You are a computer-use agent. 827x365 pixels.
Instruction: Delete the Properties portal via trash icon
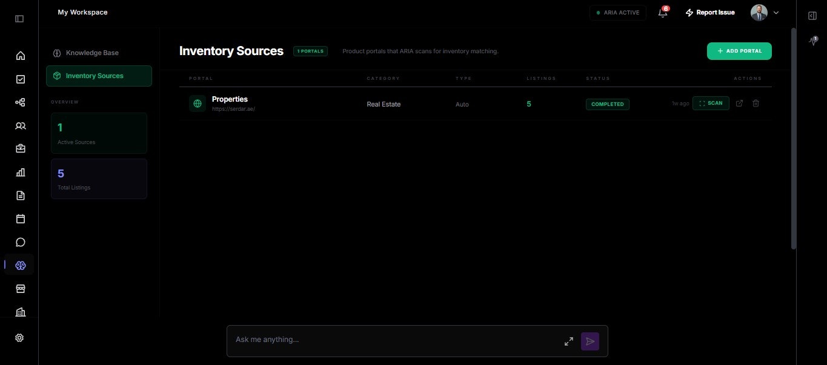coord(756,103)
